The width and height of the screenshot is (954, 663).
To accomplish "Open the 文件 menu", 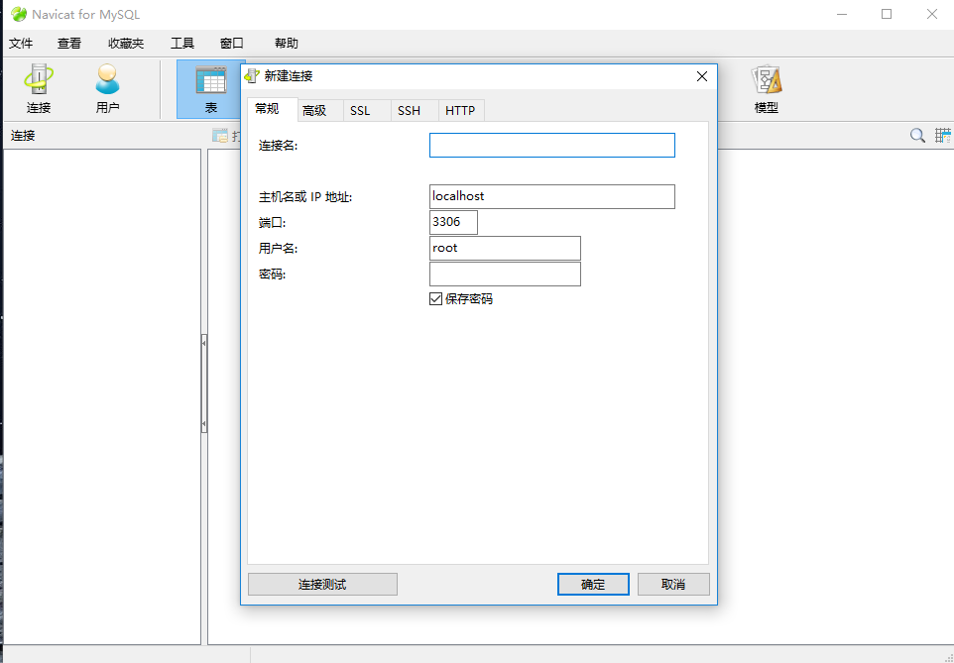I will tap(22, 43).
